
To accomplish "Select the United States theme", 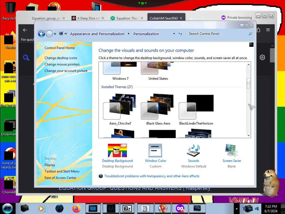I will 158,71.
